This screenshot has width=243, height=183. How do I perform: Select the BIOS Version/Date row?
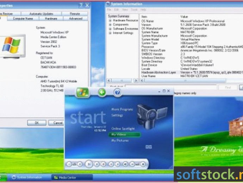coord(192,51)
